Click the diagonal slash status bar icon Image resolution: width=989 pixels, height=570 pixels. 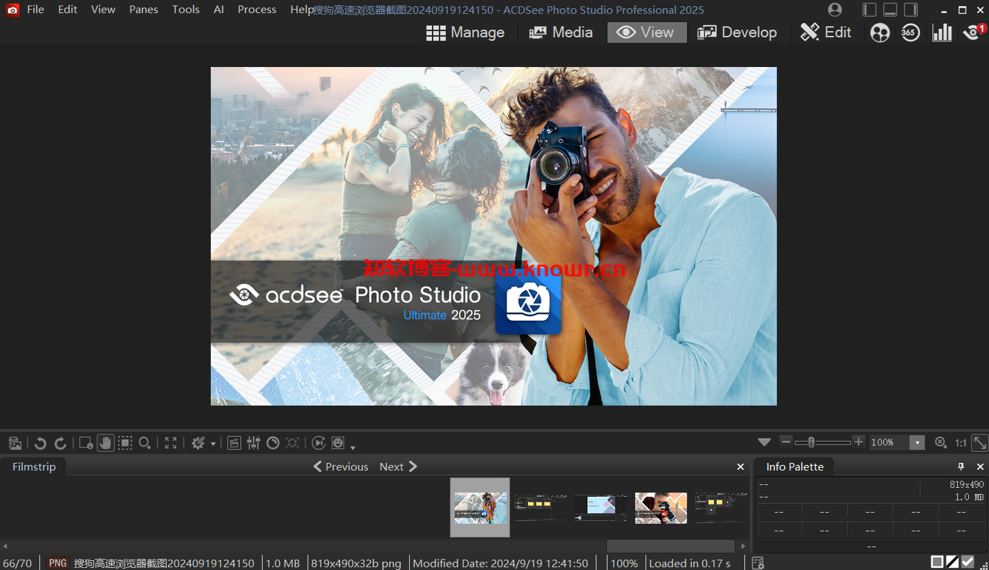click(952, 562)
